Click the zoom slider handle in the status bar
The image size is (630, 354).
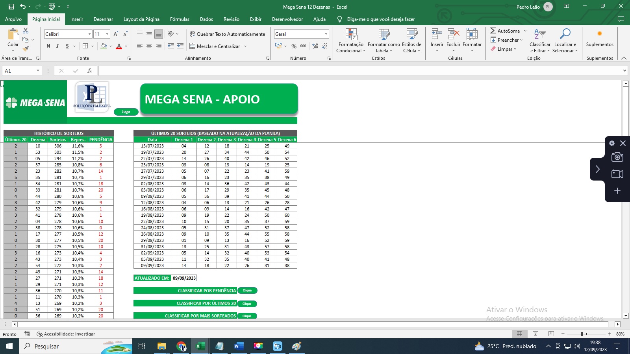pos(582,334)
